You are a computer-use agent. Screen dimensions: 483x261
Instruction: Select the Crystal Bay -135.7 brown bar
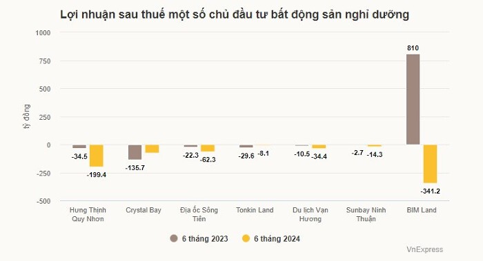[135, 152]
